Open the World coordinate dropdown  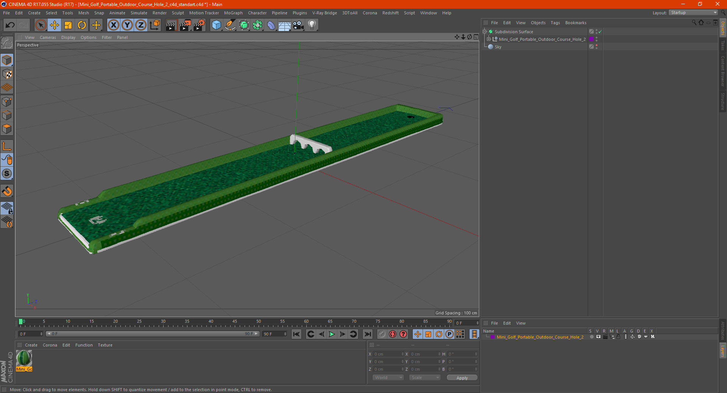pos(388,378)
